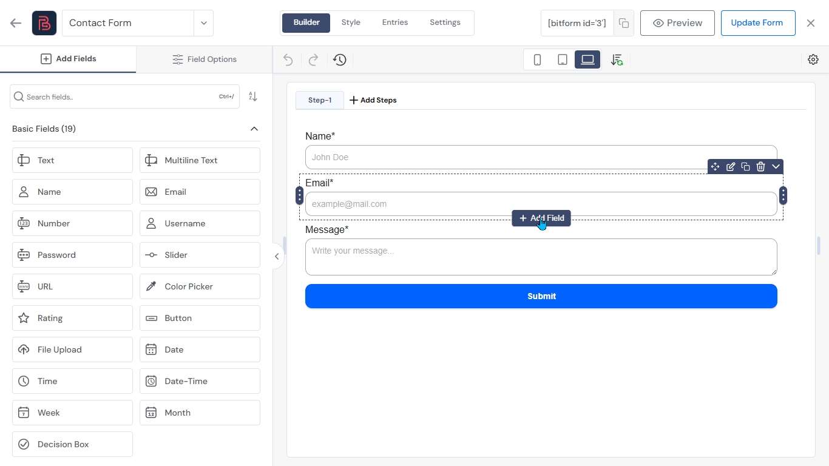The image size is (829, 466).
Task: Add a Date field
Action: point(200,349)
